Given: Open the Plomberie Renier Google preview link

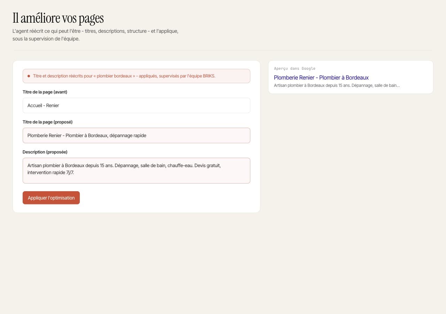Looking at the screenshot, I should coord(321,77).
